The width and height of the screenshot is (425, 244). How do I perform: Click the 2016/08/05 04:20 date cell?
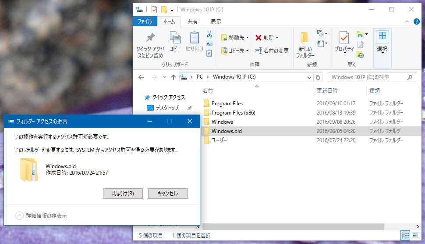[336, 131]
